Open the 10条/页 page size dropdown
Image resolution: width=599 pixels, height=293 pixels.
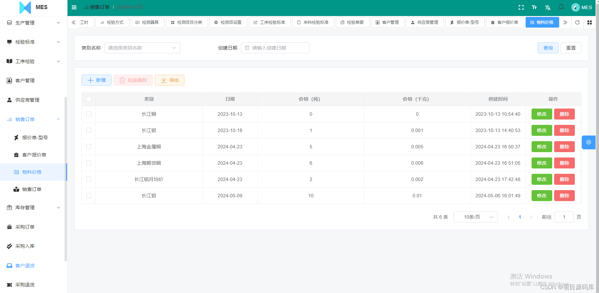click(x=475, y=217)
